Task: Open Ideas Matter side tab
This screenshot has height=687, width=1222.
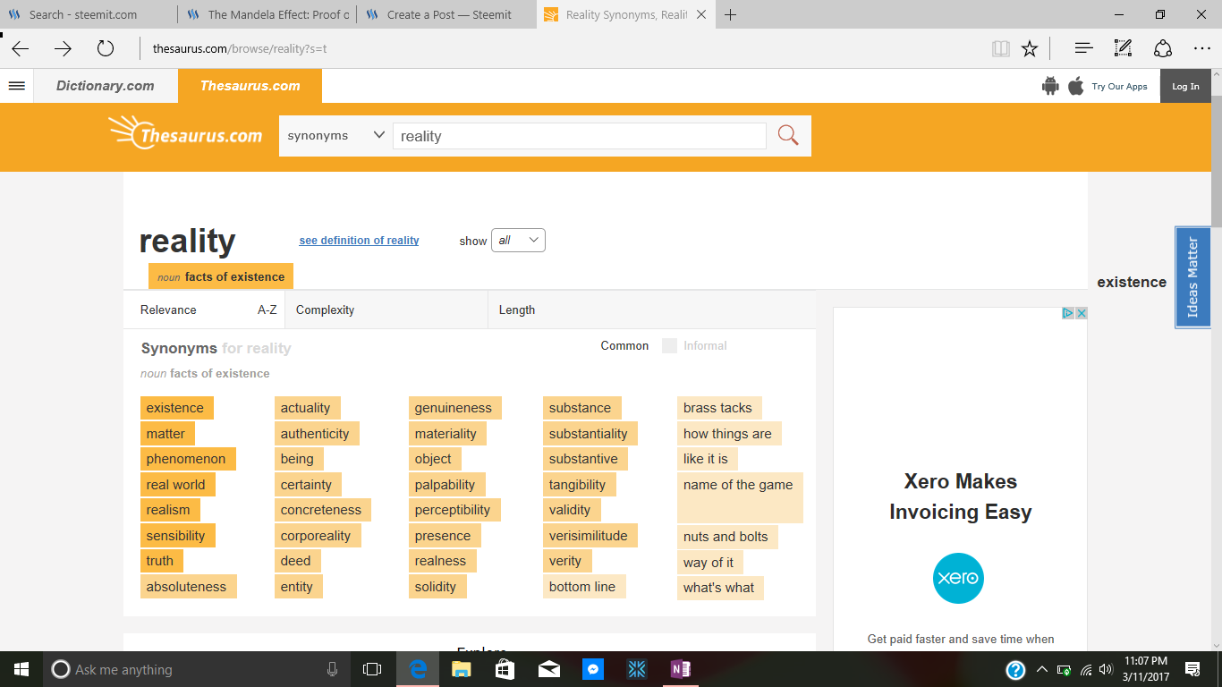Action: click(x=1192, y=277)
